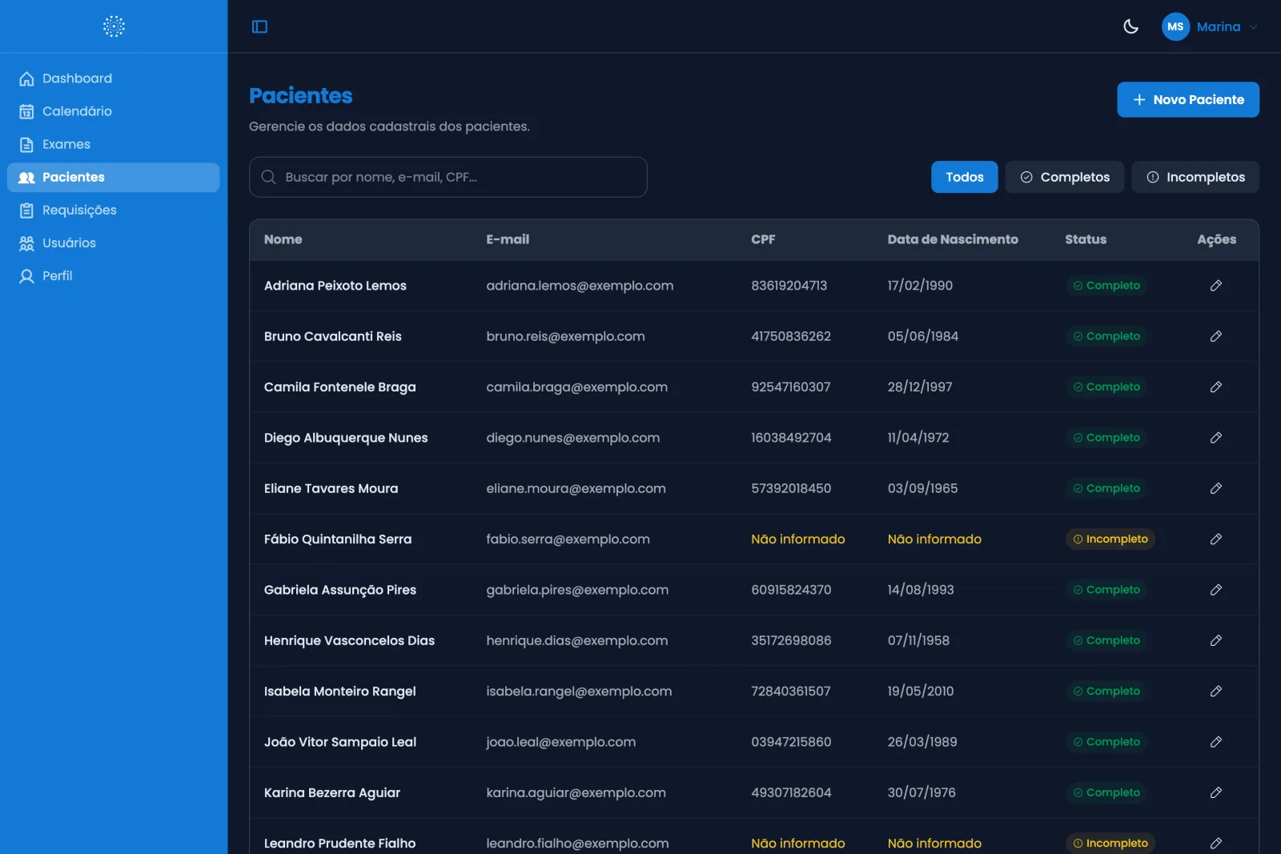1281x854 pixels.
Task: Click birth date 19/05/2010
Action: [x=921, y=691]
